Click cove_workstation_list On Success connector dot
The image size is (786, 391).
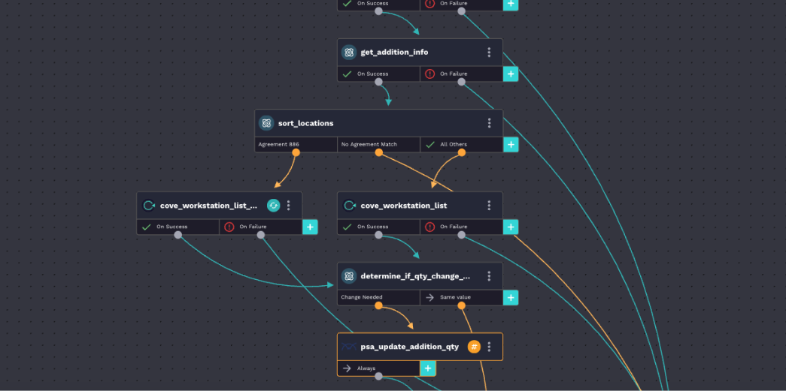click(x=378, y=235)
